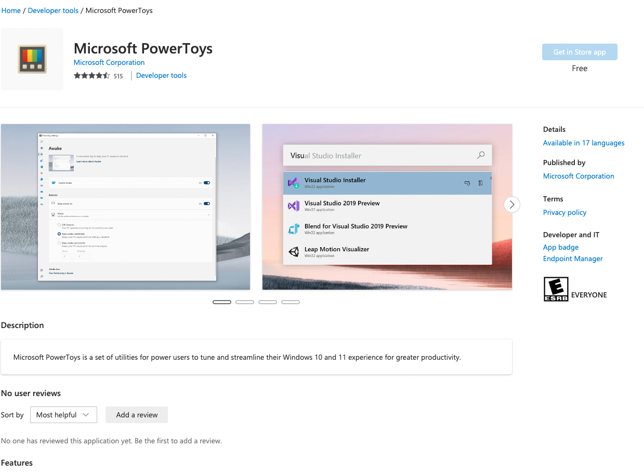Click the search magnifier icon in screenshot
This screenshot has width=644, height=475.
click(481, 155)
